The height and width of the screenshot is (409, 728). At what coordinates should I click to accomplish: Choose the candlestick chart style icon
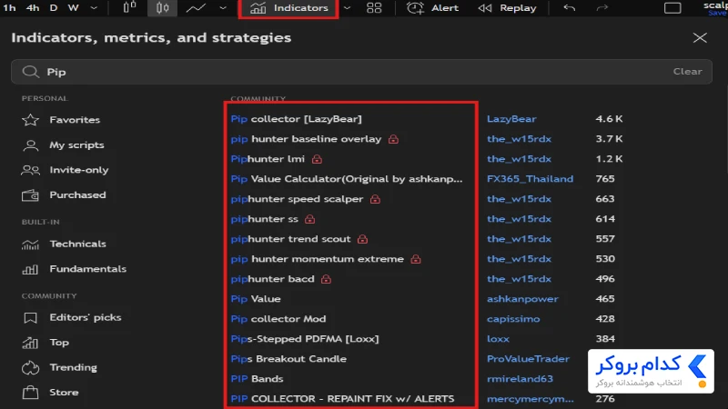(162, 8)
